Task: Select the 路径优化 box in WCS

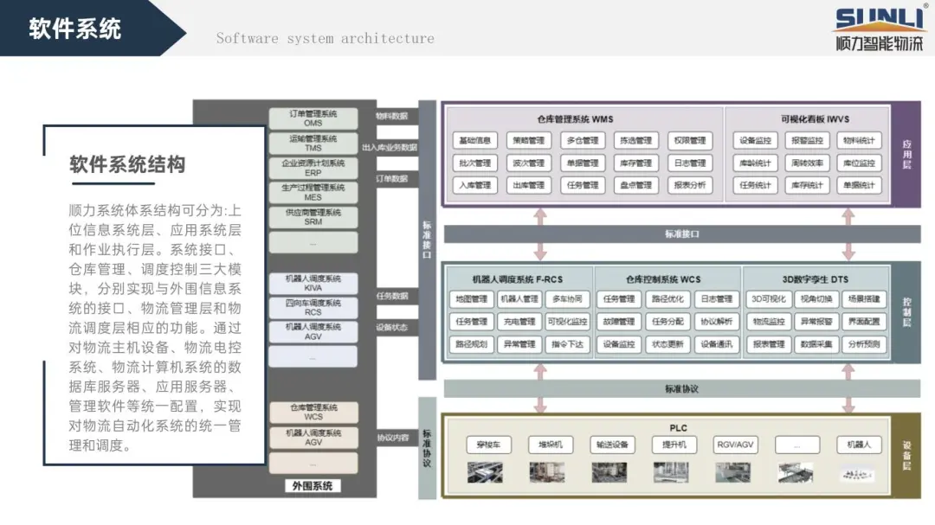Action: (x=667, y=299)
